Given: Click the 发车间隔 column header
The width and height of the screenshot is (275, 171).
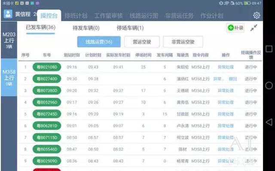Looking at the screenshot, I should [165, 55].
